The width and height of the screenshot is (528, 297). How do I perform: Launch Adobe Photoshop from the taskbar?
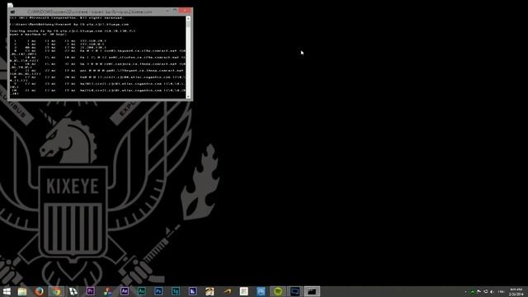158,291
